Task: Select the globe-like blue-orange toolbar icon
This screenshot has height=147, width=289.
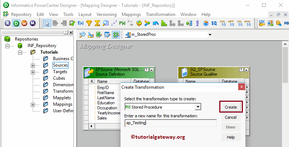Action: 206,23
